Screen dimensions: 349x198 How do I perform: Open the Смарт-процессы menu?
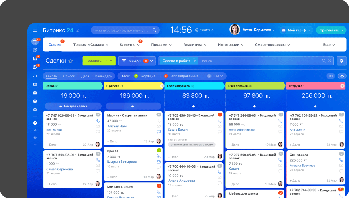pos(272,44)
